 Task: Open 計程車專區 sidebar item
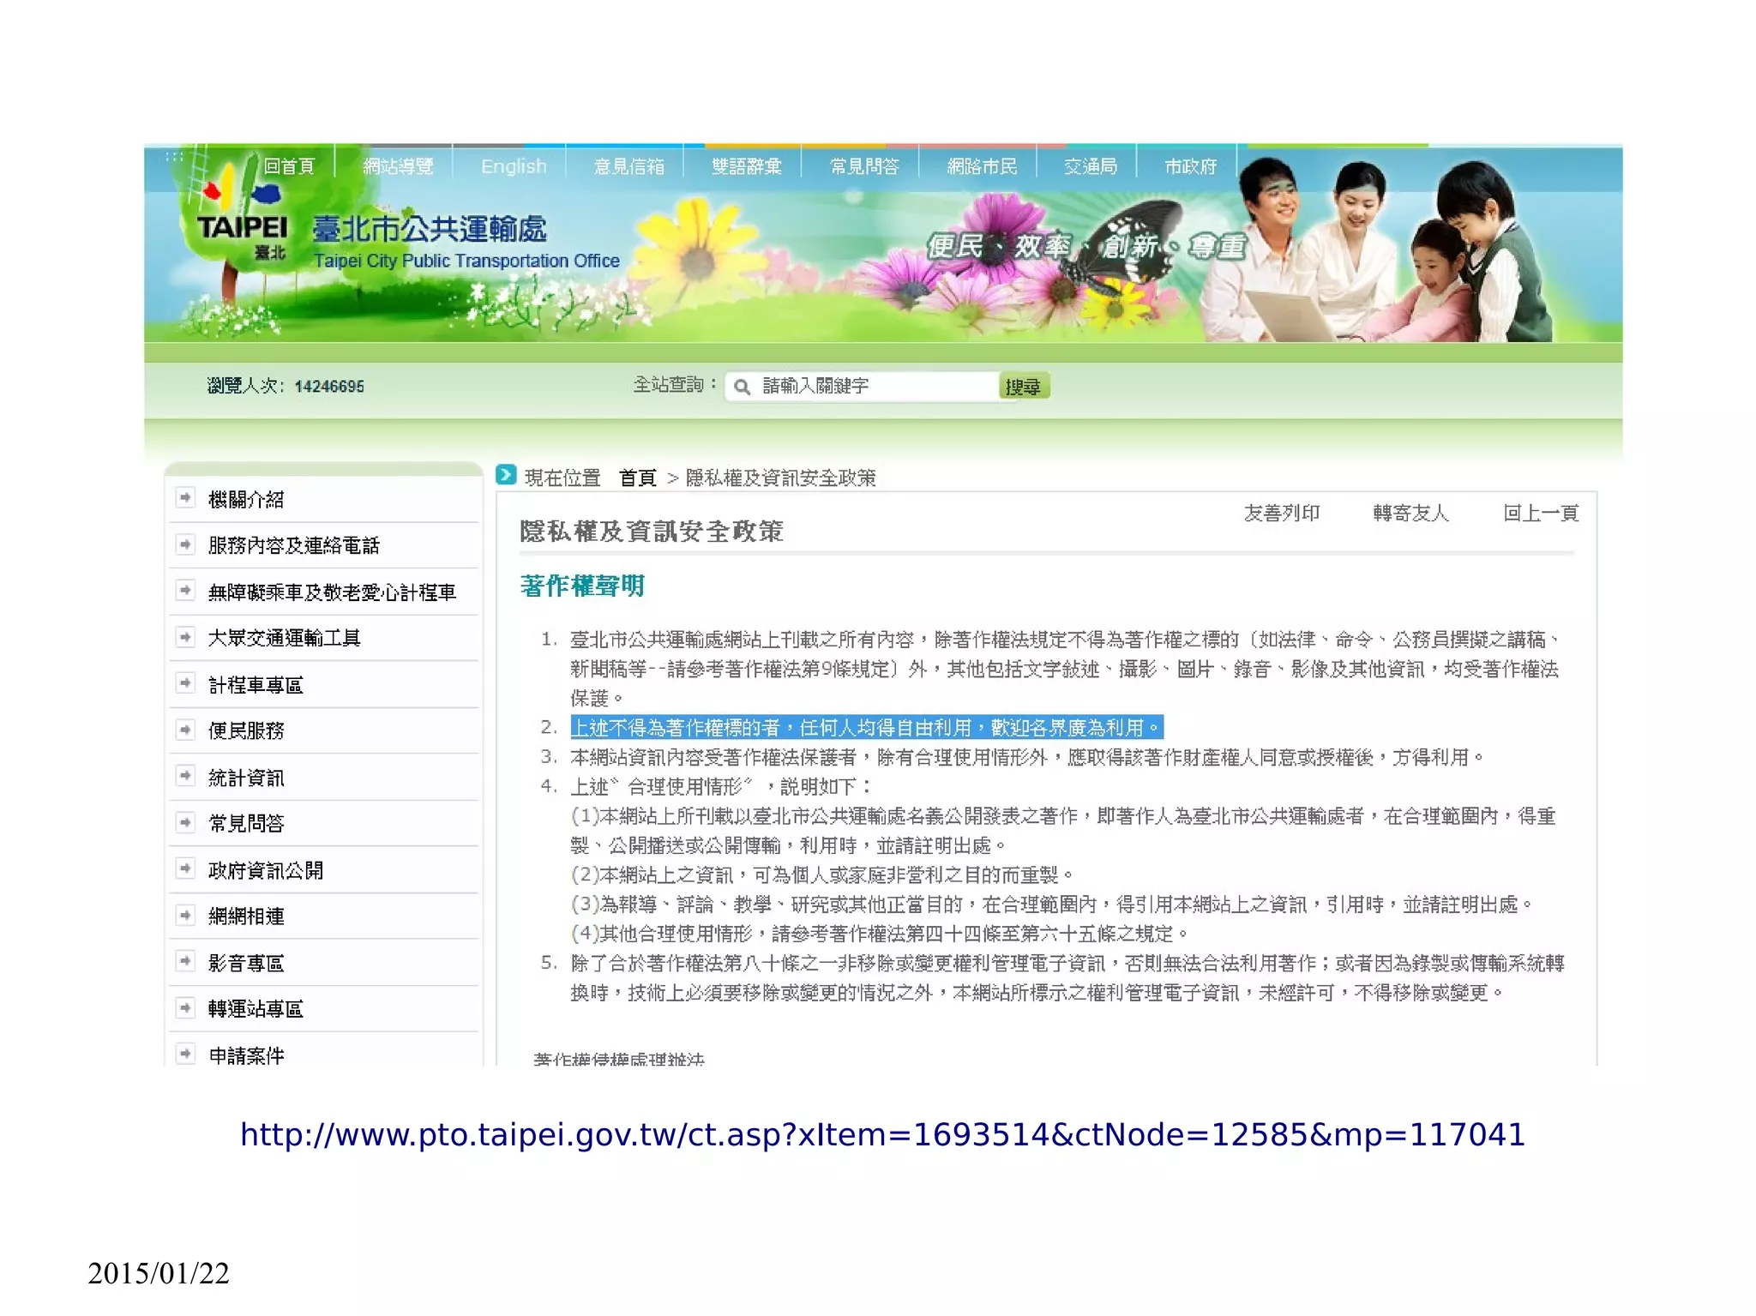pos(256,684)
